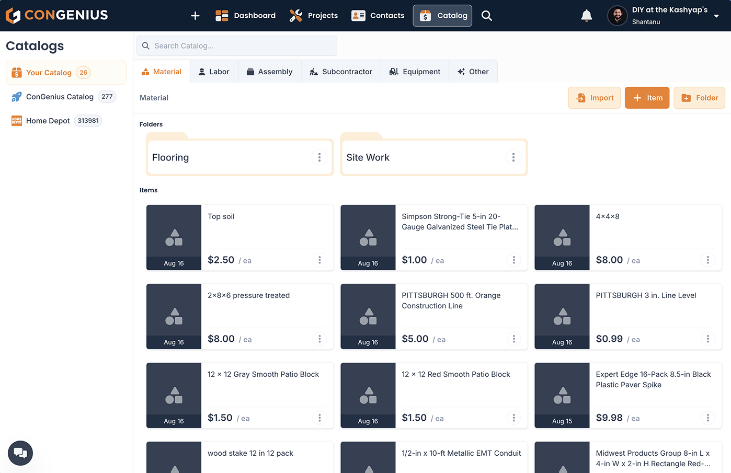Click the Projects tools icon
Screen dimensions: 731x473
296,16
